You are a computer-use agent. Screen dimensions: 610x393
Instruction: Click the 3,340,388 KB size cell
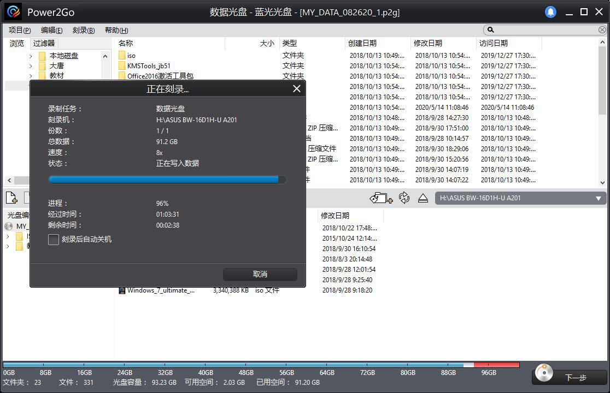pyautogui.click(x=231, y=290)
